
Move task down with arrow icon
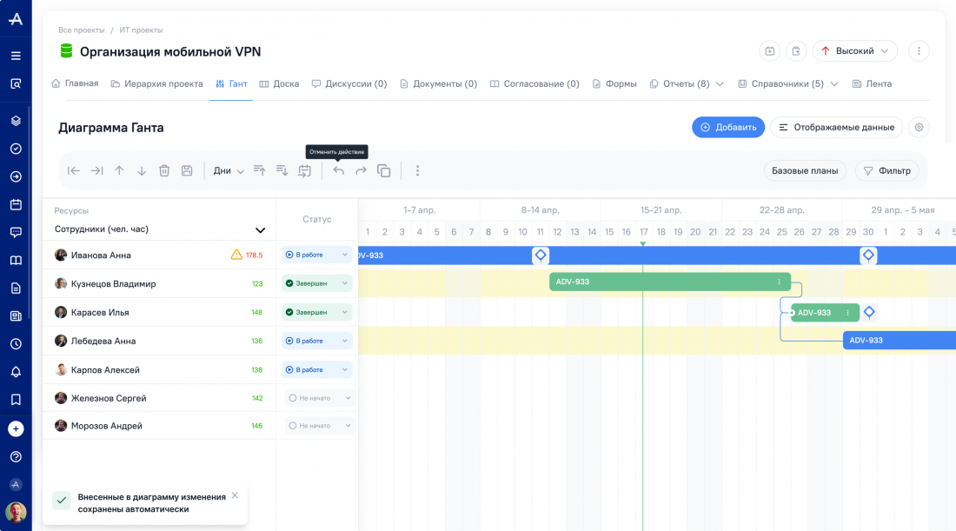tap(142, 171)
